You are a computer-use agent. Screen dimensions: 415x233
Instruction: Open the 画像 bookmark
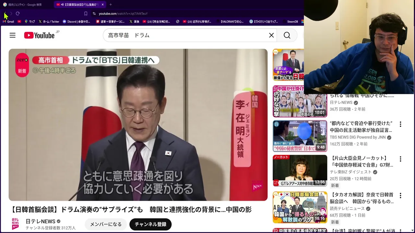point(134,22)
